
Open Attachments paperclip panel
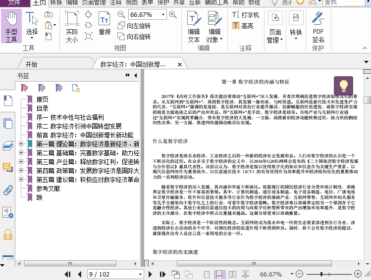tap(8, 190)
